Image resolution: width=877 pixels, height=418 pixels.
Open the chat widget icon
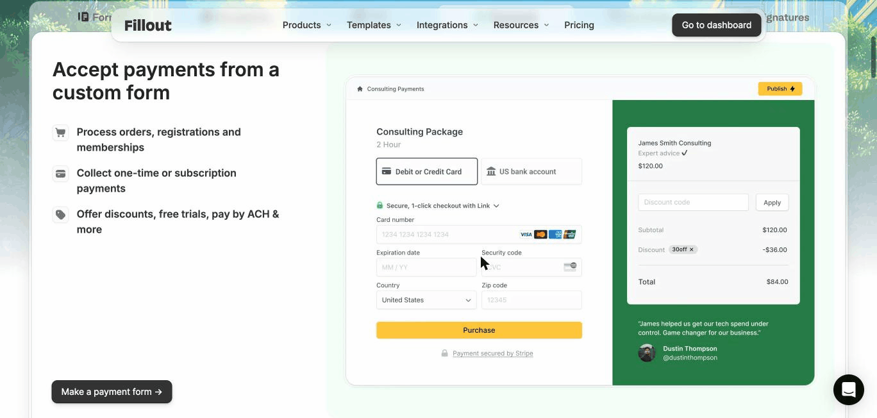pyautogui.click(x=849, y=390)
